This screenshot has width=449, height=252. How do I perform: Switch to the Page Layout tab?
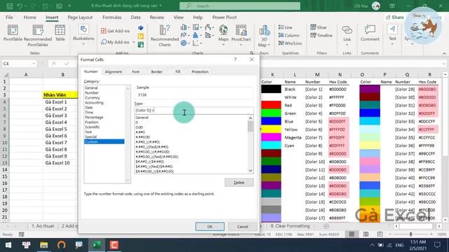[80, 17]
